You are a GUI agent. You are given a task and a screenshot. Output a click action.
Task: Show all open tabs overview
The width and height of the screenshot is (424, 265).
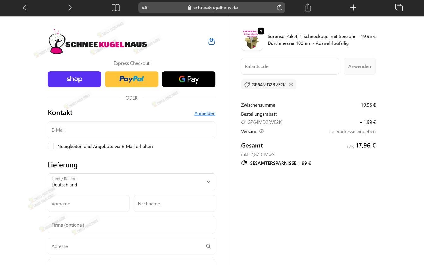(x=399, y=8)
